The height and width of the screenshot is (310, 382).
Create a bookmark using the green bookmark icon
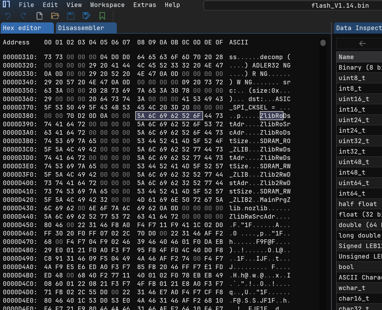(102, 15)
